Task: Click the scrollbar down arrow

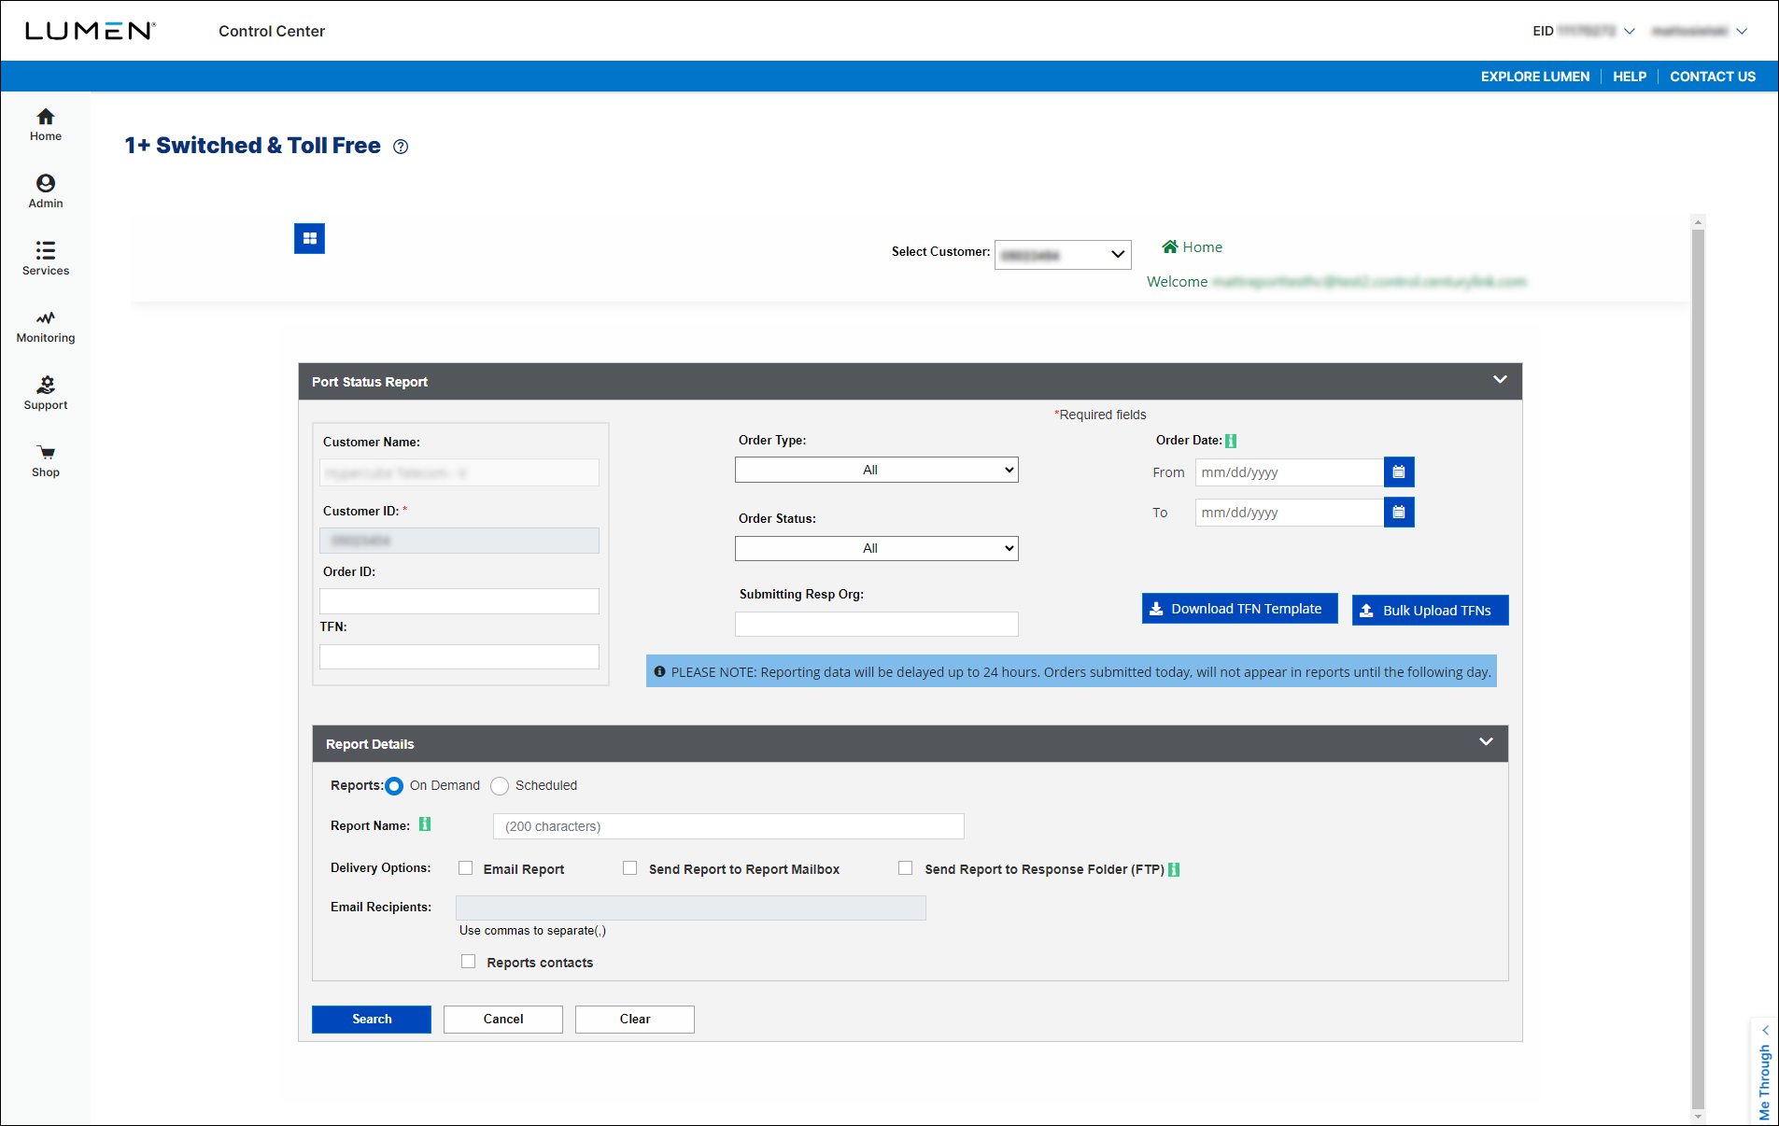Action: click(x=1698, y=1117)
